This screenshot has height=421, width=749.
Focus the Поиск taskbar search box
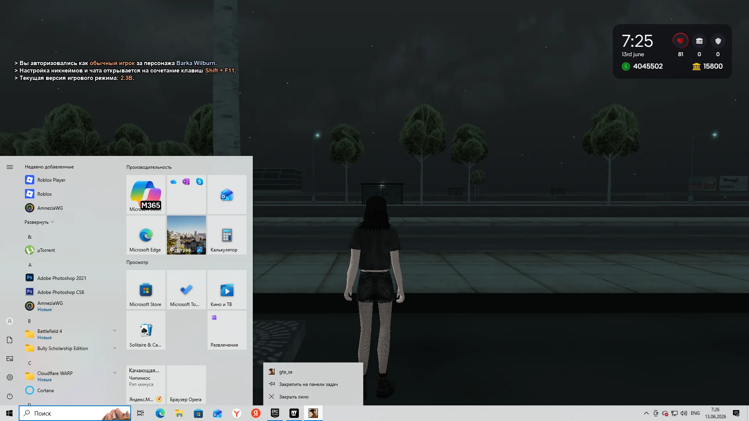[75, 413]
